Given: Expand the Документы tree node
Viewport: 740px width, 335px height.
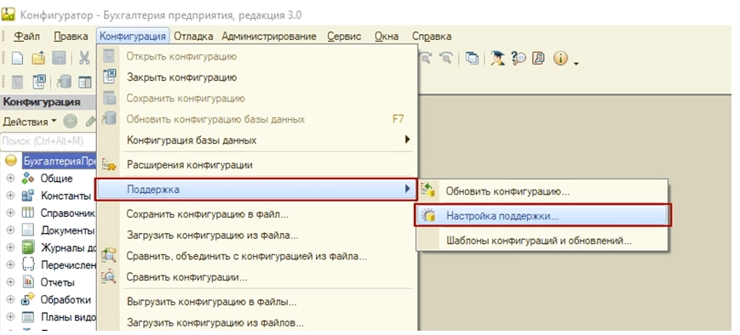Looking at the screenshot, I should [10, 230].
